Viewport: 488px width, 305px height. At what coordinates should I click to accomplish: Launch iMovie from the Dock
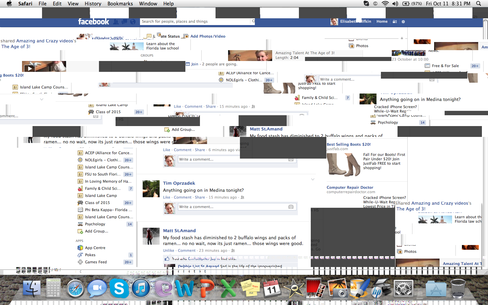click(294, 289)
